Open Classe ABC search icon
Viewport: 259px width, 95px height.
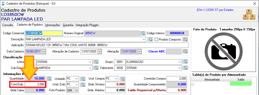(185, 51)
